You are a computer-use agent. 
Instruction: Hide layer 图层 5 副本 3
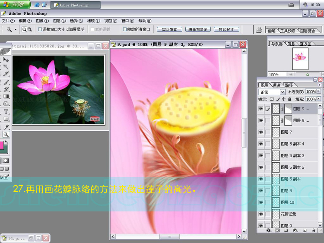(261, 155)
